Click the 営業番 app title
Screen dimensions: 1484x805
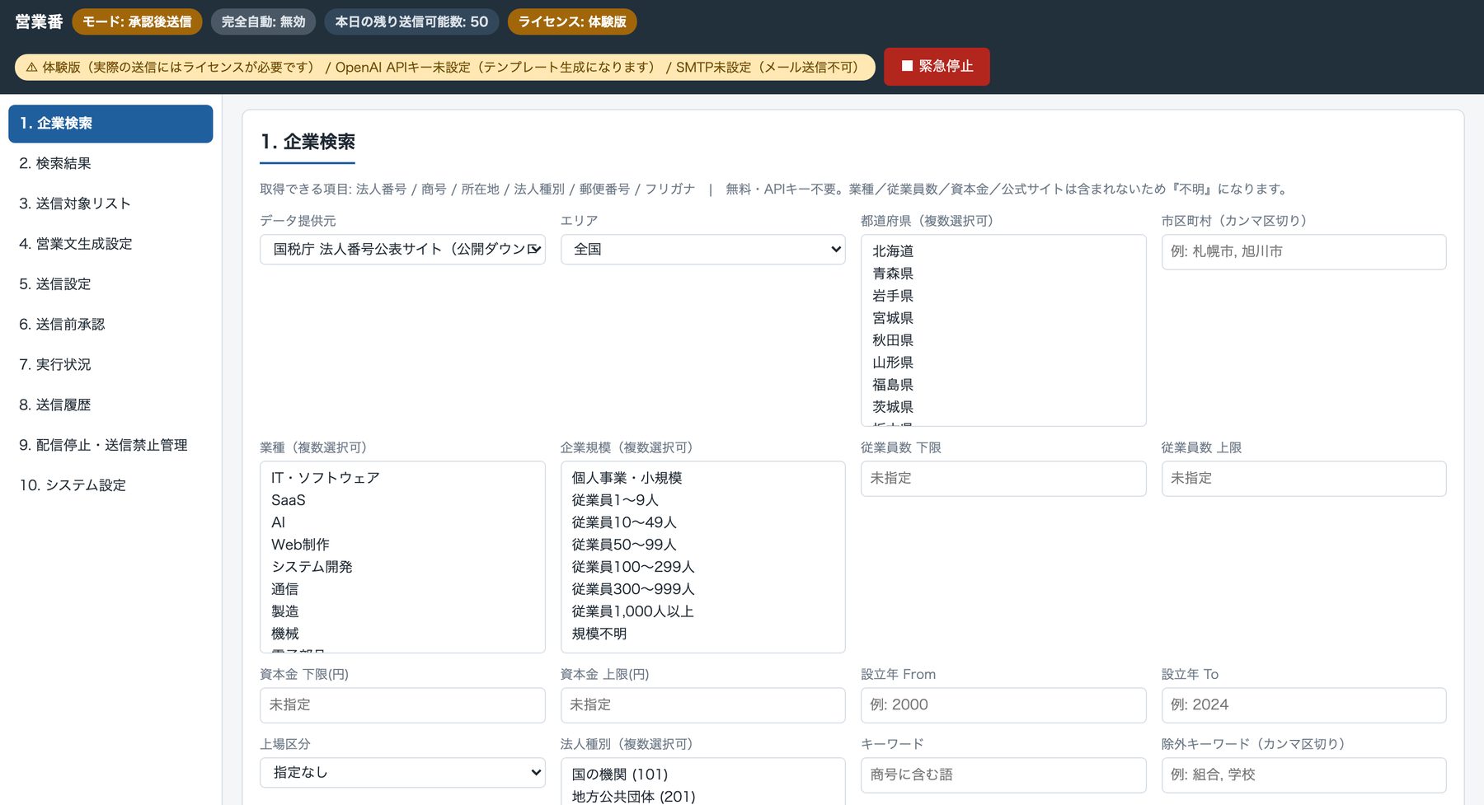[39, 21]
